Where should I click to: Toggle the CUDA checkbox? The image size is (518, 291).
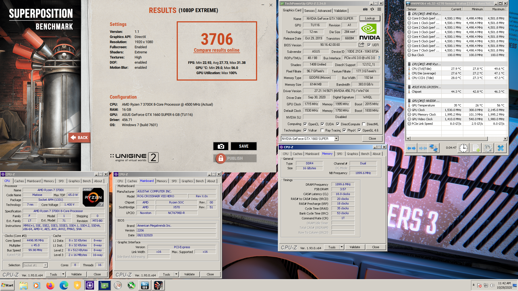(322, 124)
